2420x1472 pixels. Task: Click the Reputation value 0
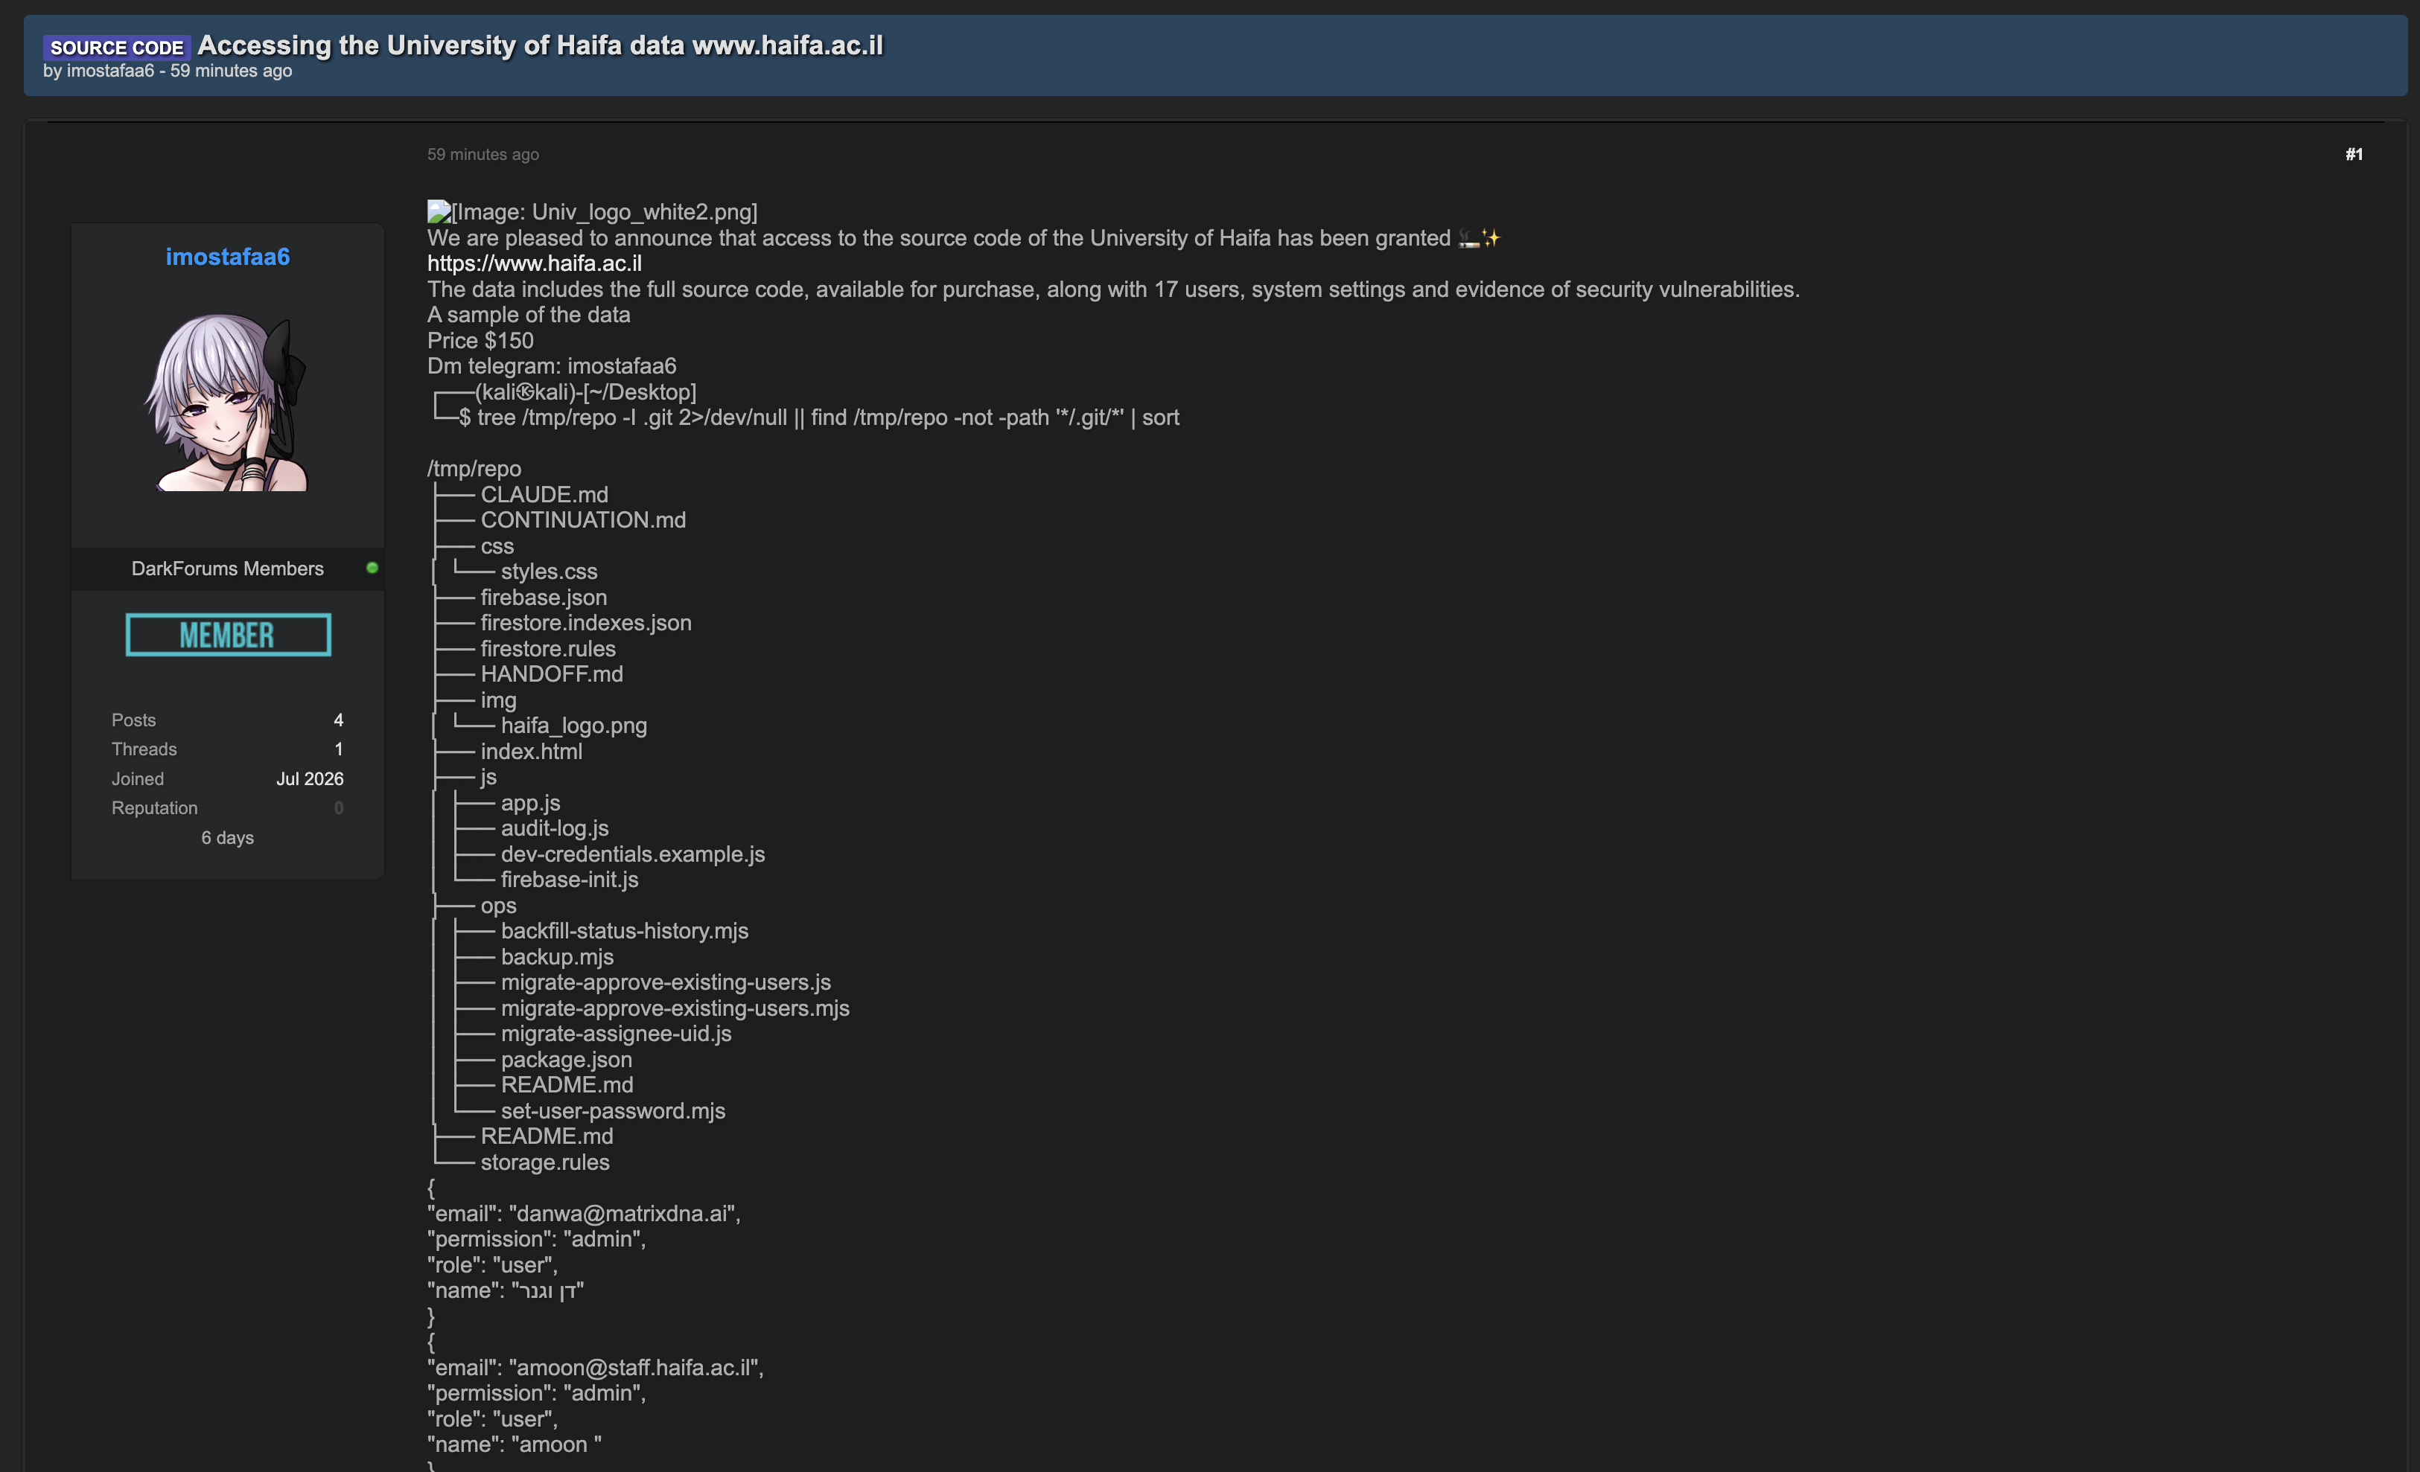pyautogui.click(x=339, y=809)
